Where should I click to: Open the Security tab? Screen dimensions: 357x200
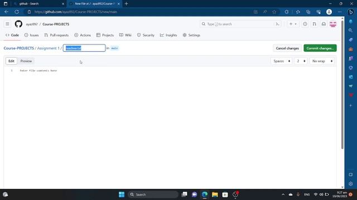146,35
